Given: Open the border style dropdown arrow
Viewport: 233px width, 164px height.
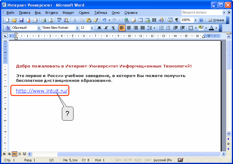Looking at the screenshot, I should [x=196, y=28].
